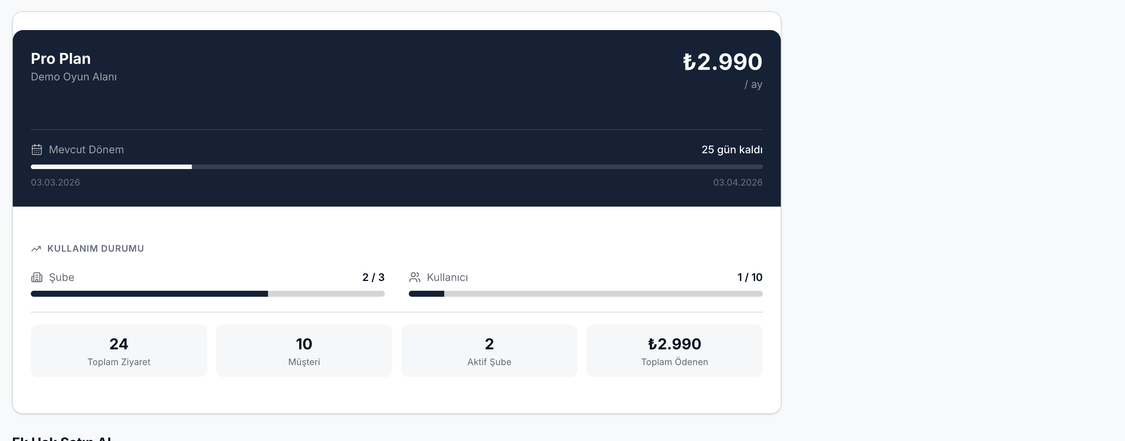Screen dimensions: 1125x441
Task: Click the calendar icon beside Mevcut Dönem
Action: tap(37, 150)
